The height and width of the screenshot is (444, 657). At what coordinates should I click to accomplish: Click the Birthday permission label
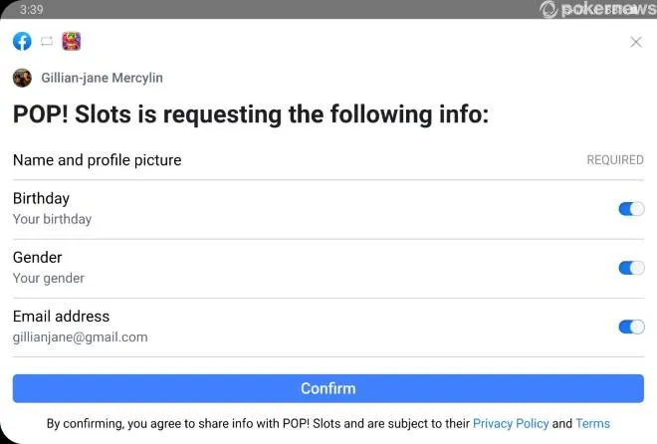[41, 198]
